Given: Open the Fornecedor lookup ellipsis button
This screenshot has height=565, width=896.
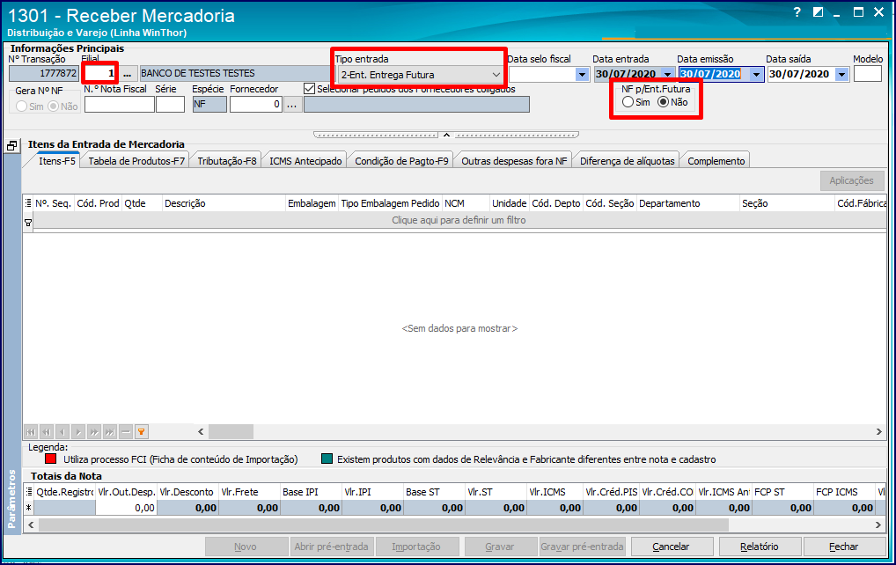Looking at the screenshot, I should [291, 105].
